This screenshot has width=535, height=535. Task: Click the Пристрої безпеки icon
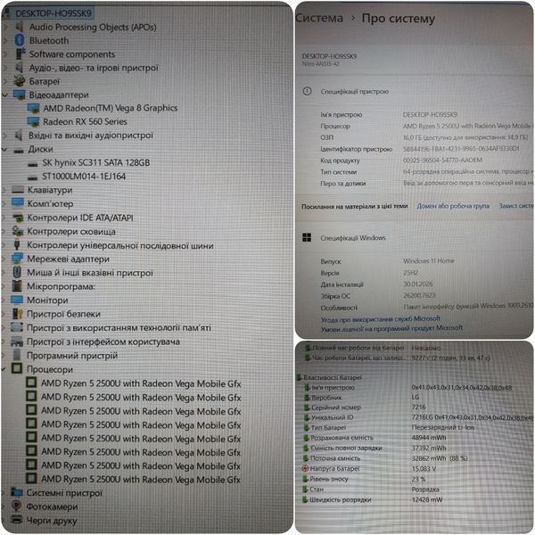click(x=17, y=313)
